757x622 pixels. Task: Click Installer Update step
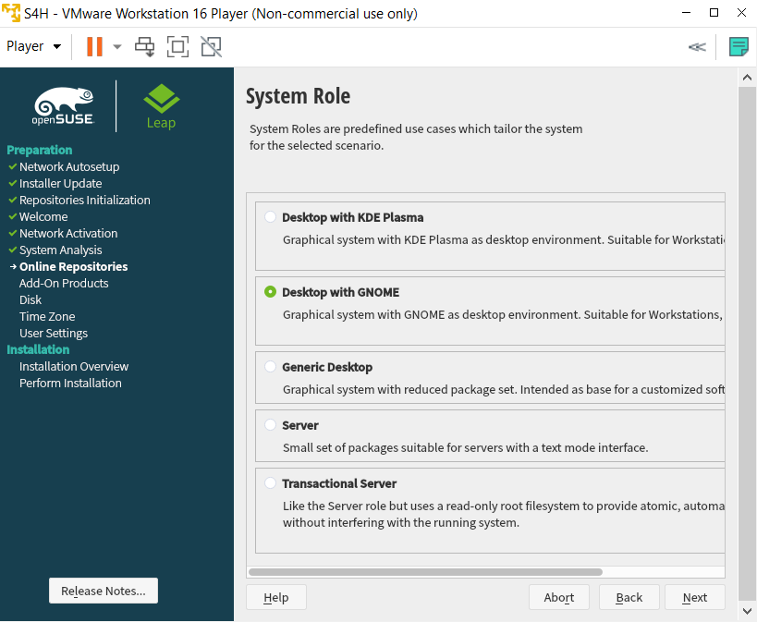tap(60, 184)
